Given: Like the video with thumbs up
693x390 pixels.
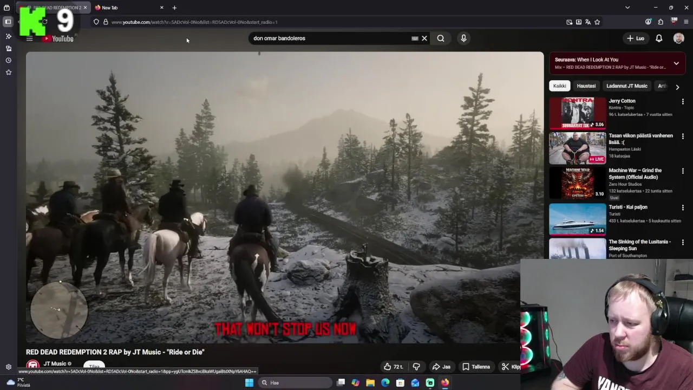Looking at the screenshot, I should click(x=393, y=367).
